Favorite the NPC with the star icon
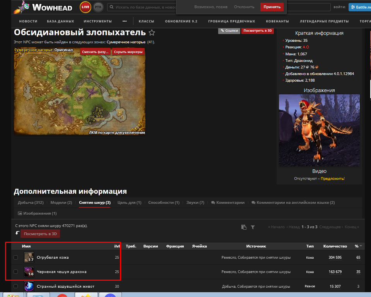 point(152,33)
